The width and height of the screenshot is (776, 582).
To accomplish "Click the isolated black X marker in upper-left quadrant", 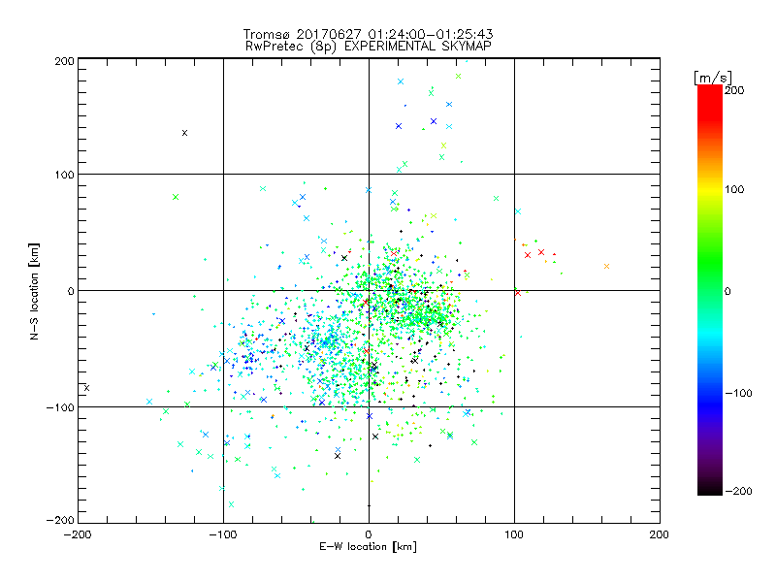I will tap(184, 133).
